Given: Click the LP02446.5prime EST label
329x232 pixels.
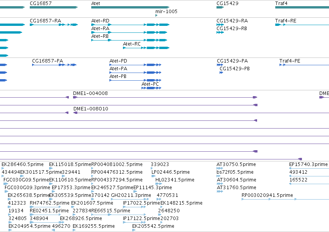Looking at the screenshot, I should (170, 172).
